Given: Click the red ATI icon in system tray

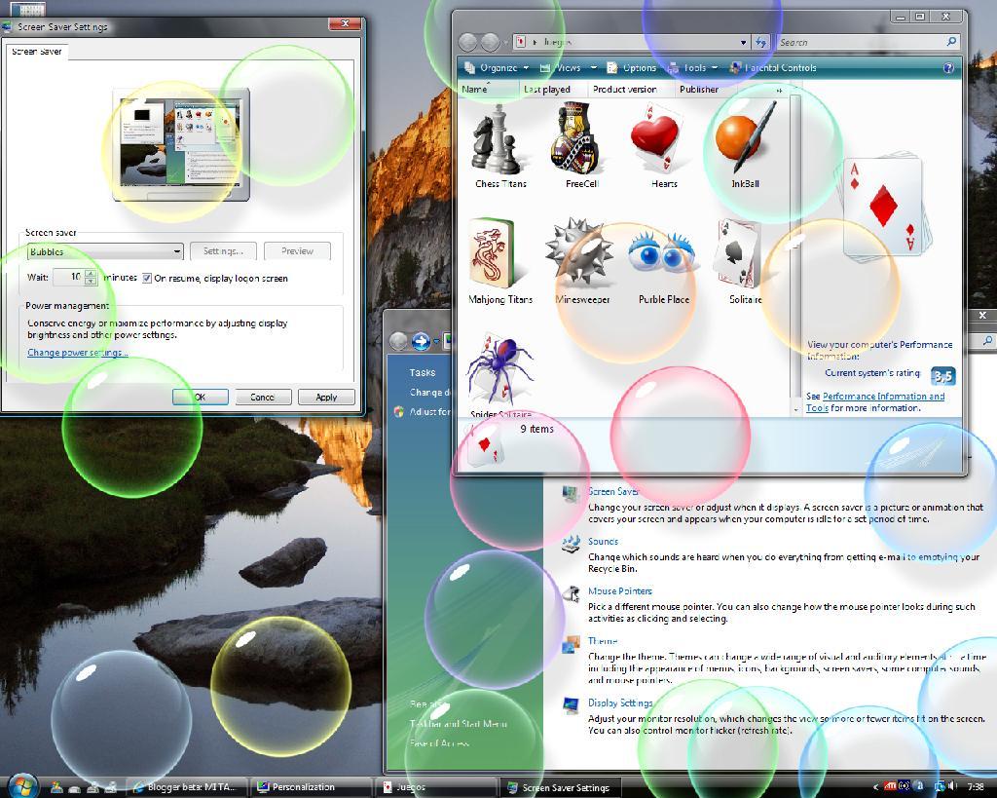Looking at the screenshot, I should pyautogui.click(x=890, y=786).
